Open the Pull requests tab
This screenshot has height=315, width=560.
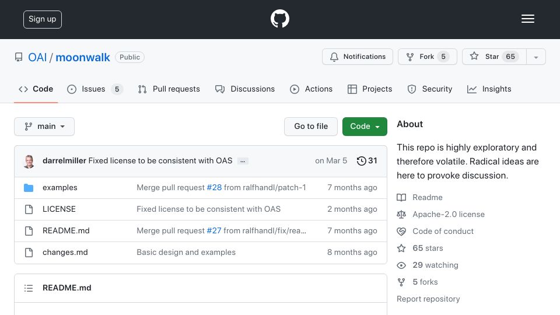pos(169,89)
